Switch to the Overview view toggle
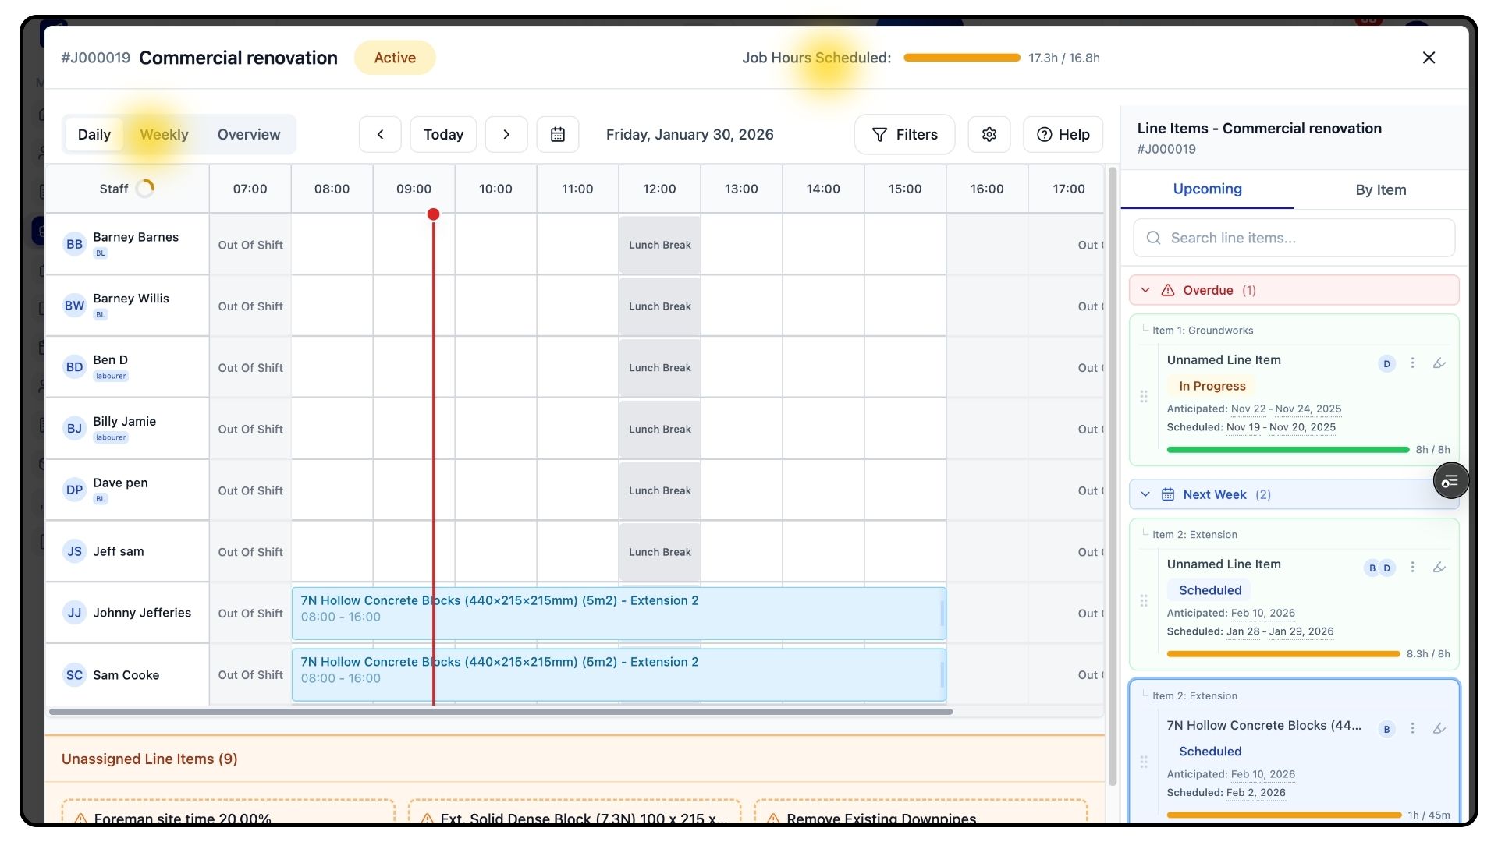 tap(248, 134)
